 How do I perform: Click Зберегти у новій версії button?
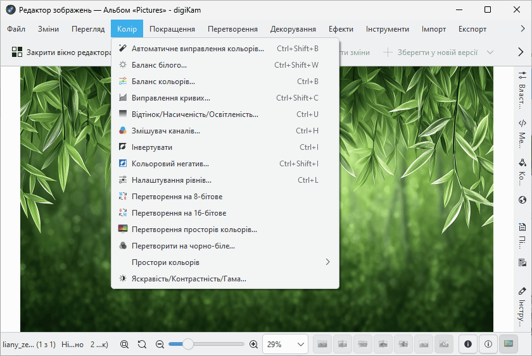pyautogui.click(x=431, y=52)
